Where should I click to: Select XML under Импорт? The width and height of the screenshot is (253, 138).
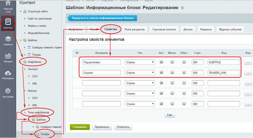coord(34,105)
